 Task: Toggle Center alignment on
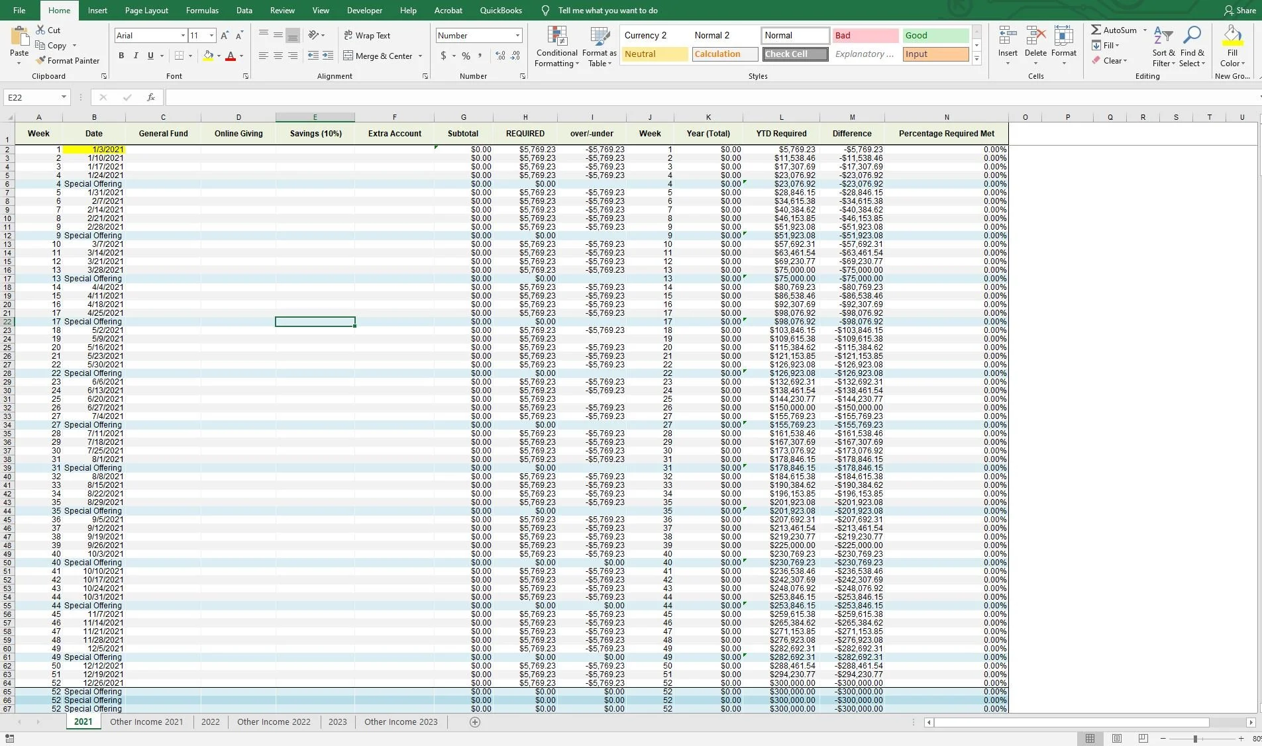pyautogui.click(x=278, y=56)
